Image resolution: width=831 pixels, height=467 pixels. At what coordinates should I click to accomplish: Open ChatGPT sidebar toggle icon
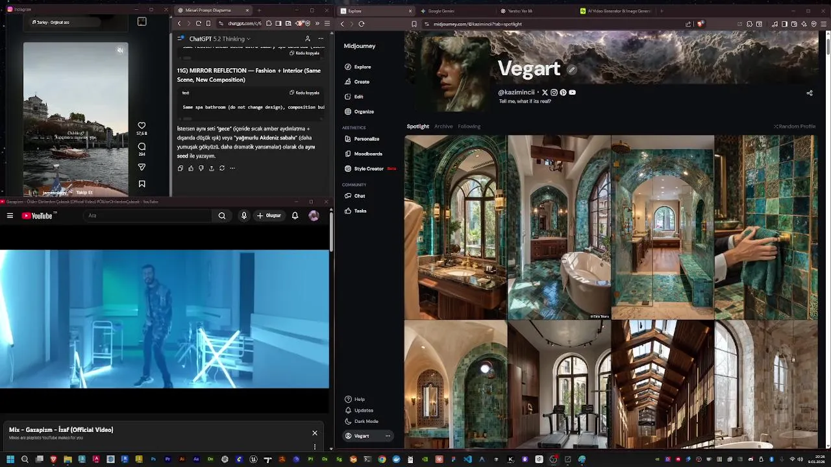click(x=181, y=39)
